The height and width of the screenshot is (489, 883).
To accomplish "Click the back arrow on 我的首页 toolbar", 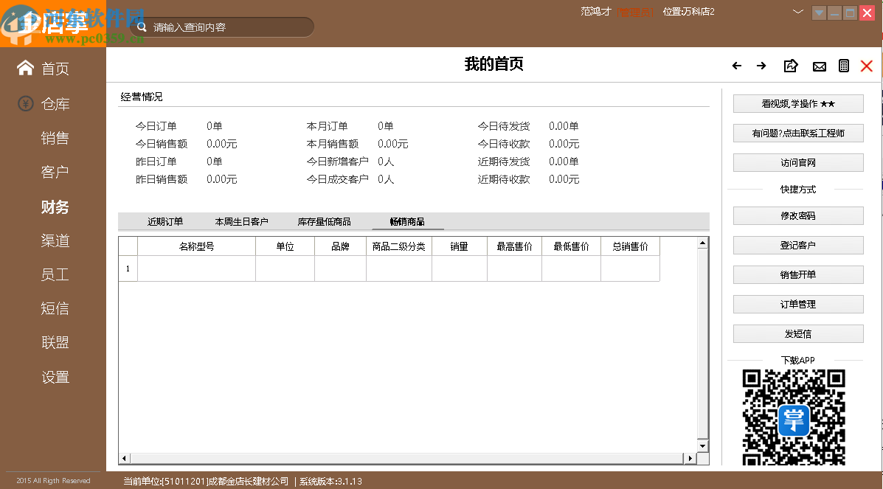I will [x=736, y=66].
